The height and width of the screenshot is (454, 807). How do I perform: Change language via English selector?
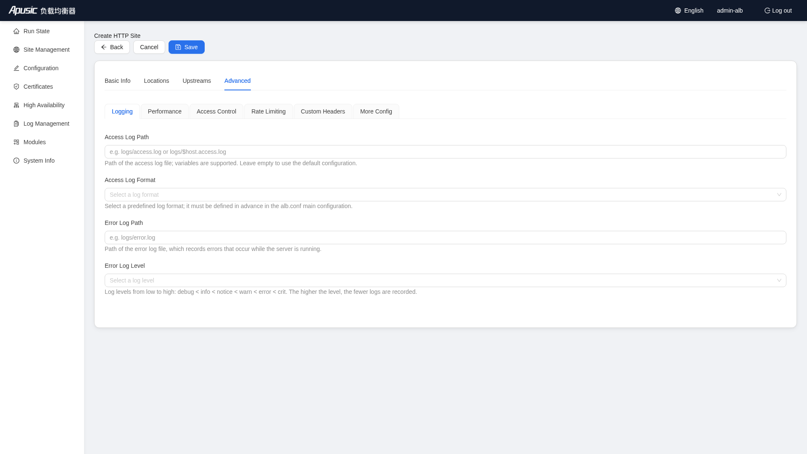pos(689,11)
